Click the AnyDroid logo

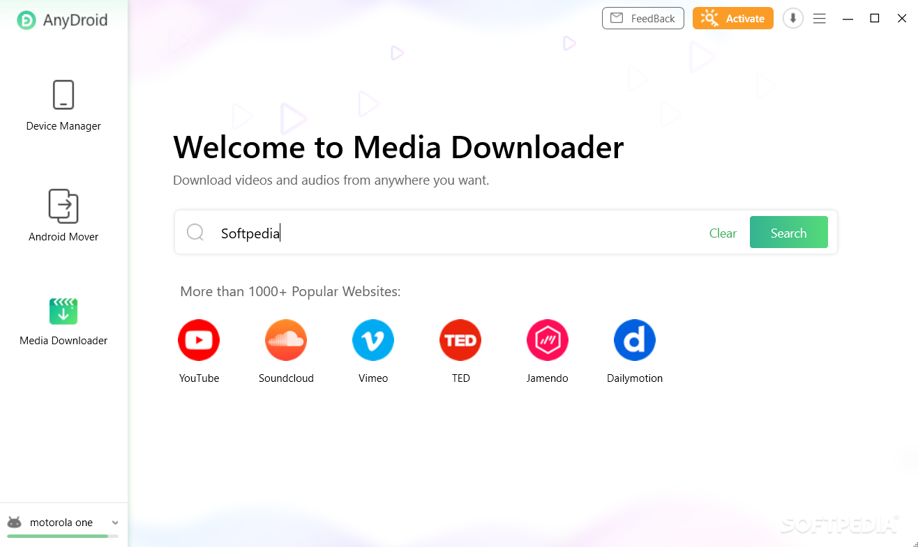[x=62, y=20]
